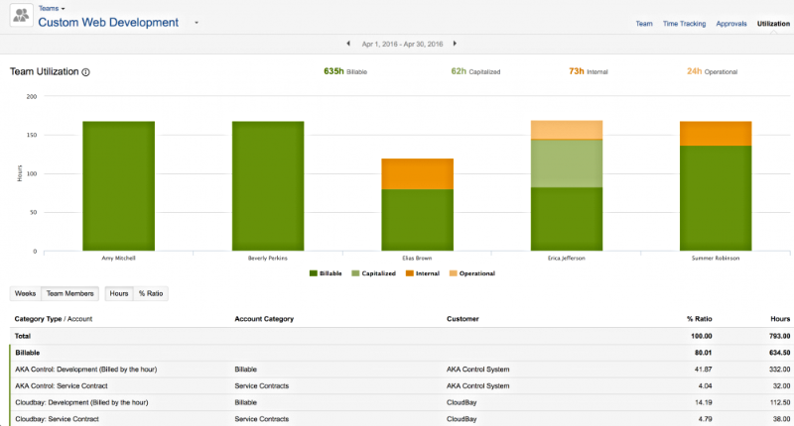Select Team Members grouping
Screen dimensions: 794x426
coord(70,293)
